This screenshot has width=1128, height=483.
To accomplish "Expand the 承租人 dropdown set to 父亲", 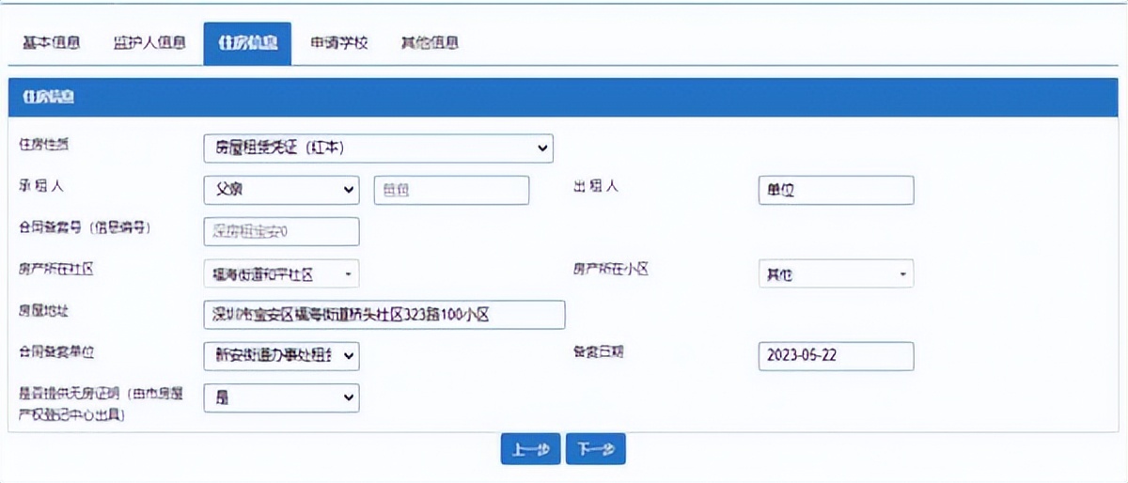I will (x=281, y=190).
